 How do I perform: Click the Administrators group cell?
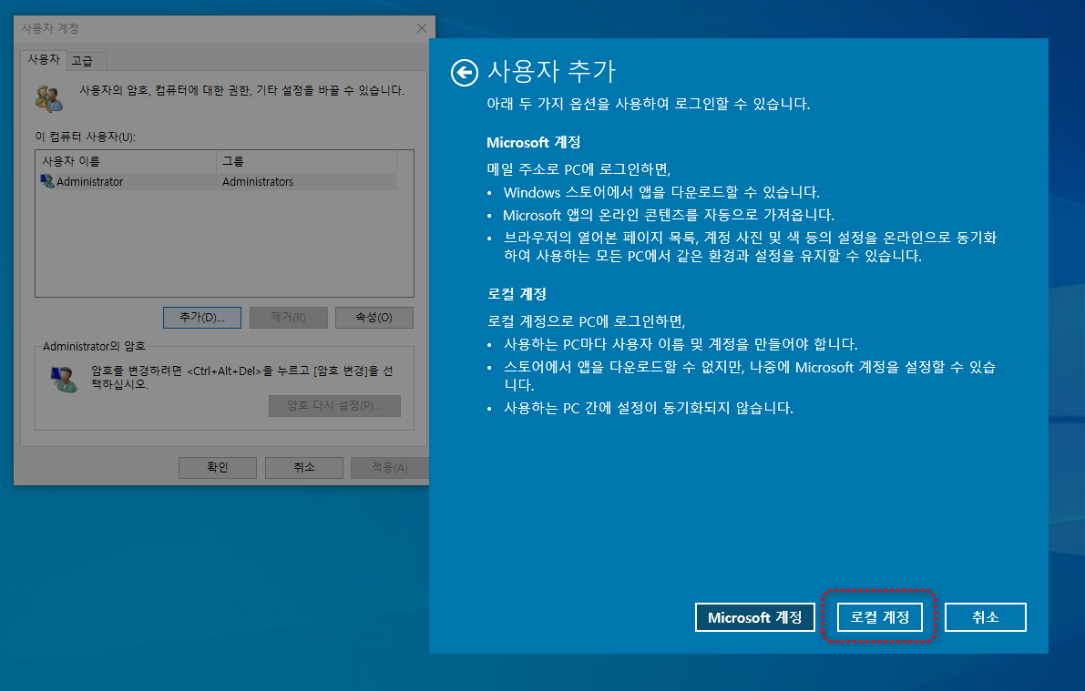(x=258, y=182)
